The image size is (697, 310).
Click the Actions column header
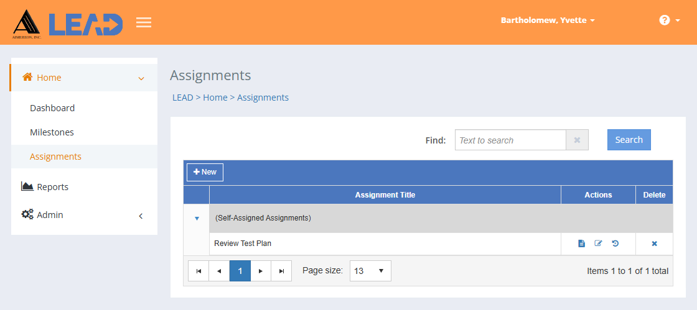598,194
